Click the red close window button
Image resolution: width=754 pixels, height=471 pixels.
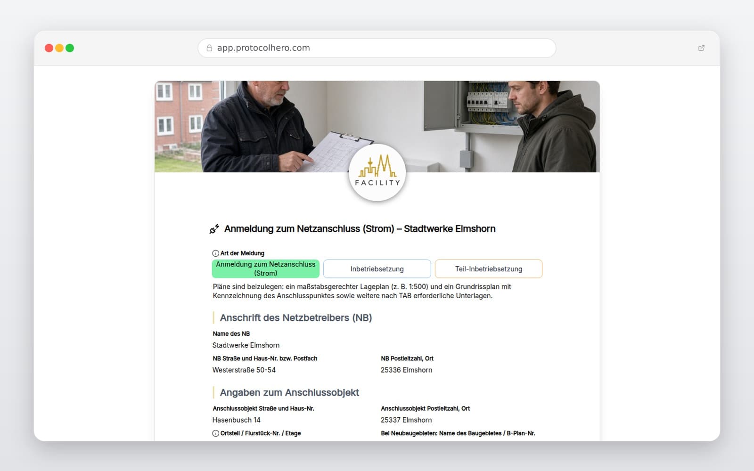point(49,48)
